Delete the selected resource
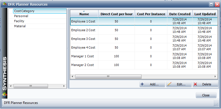 205,84
